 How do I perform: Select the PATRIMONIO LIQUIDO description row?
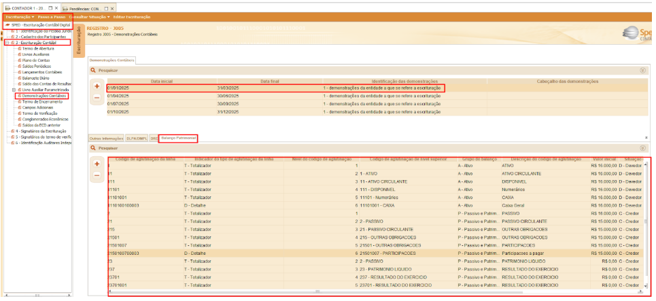tap(375, 262)
